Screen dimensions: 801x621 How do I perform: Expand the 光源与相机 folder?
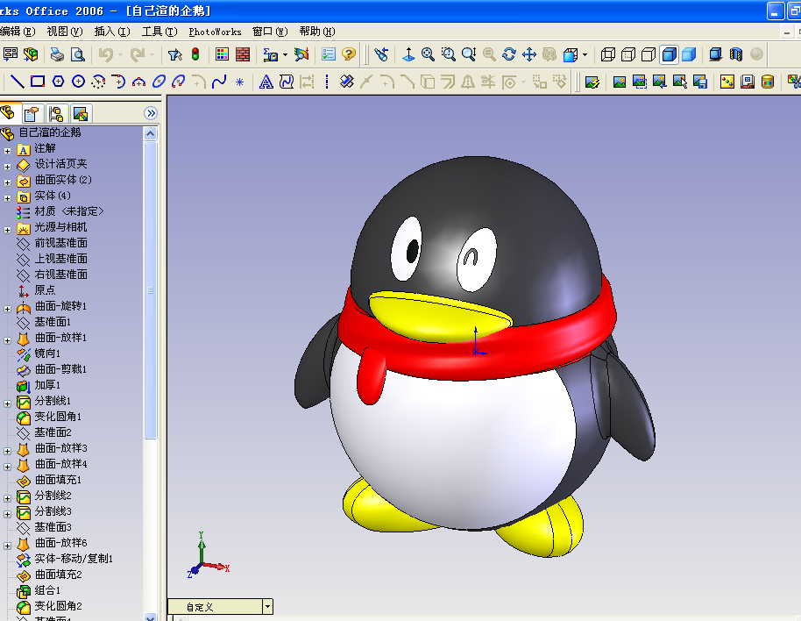point(7,230)
